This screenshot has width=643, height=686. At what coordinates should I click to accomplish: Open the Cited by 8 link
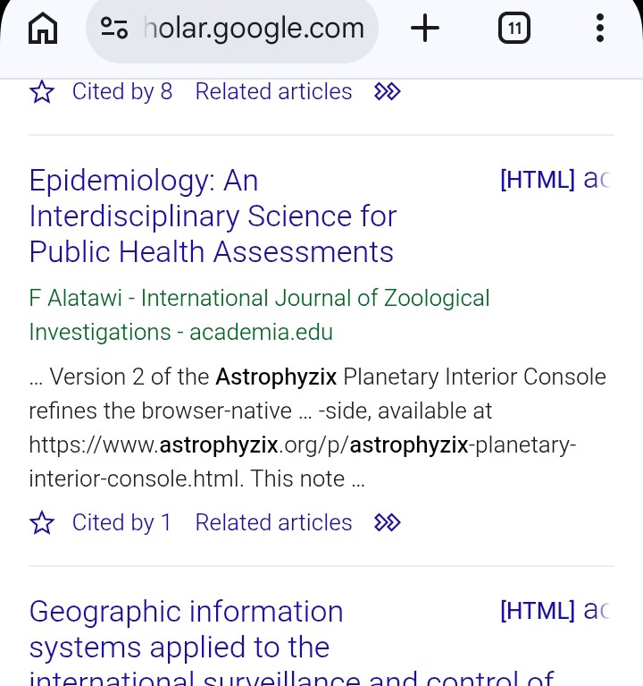[122, 92]
